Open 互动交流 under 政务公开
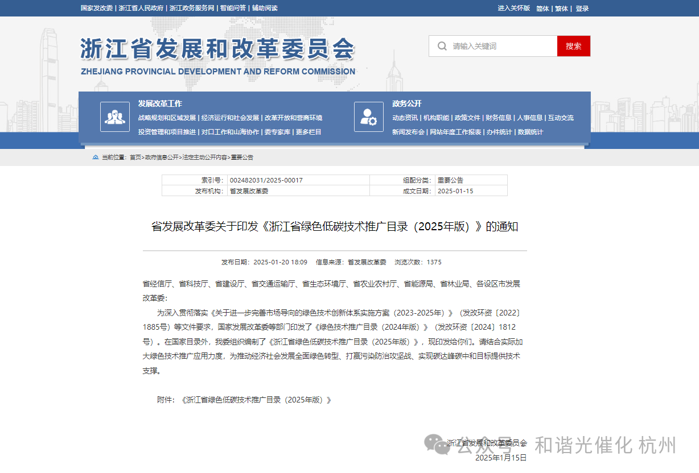Screen dimensions: 699x473 [x=561, y=118]
